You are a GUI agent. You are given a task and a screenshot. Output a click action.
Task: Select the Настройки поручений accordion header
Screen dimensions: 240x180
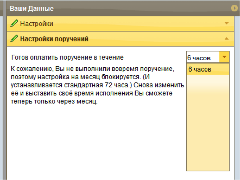120,39
